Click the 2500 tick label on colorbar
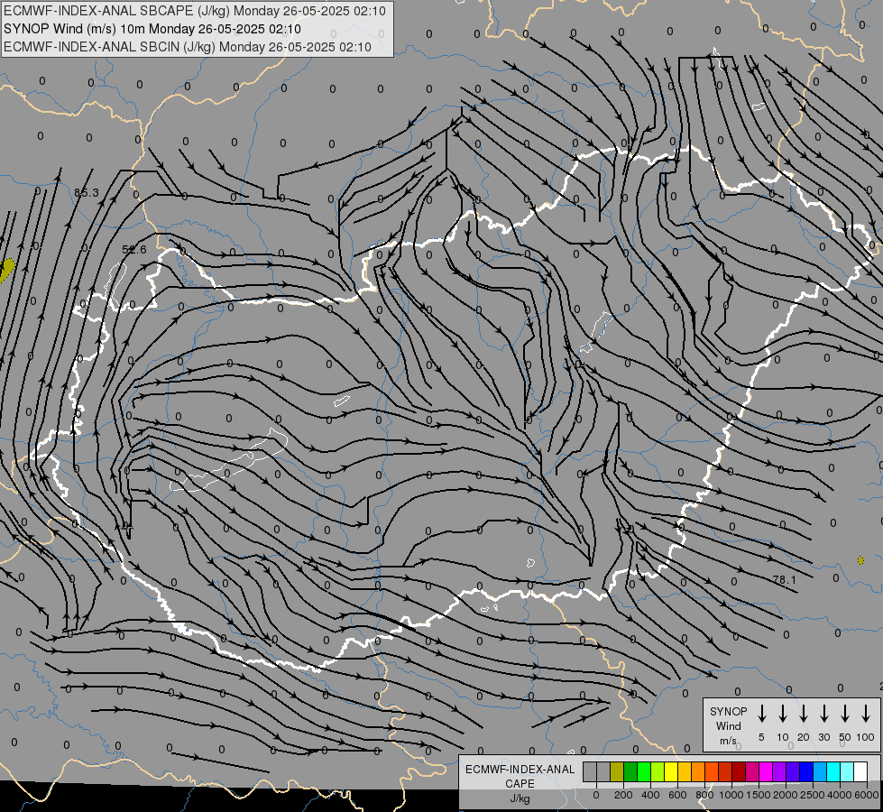Viewport: 883px width, 812px height. click(812, 795)
